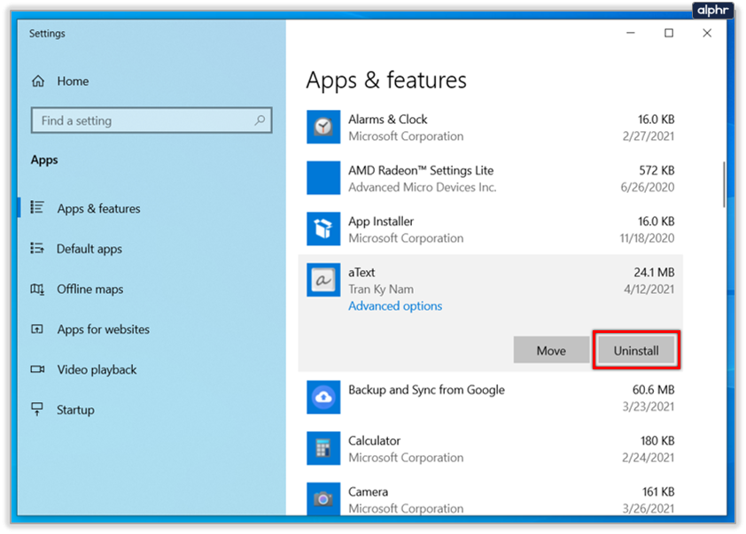Click the 2/27/2021 install date

649,136
